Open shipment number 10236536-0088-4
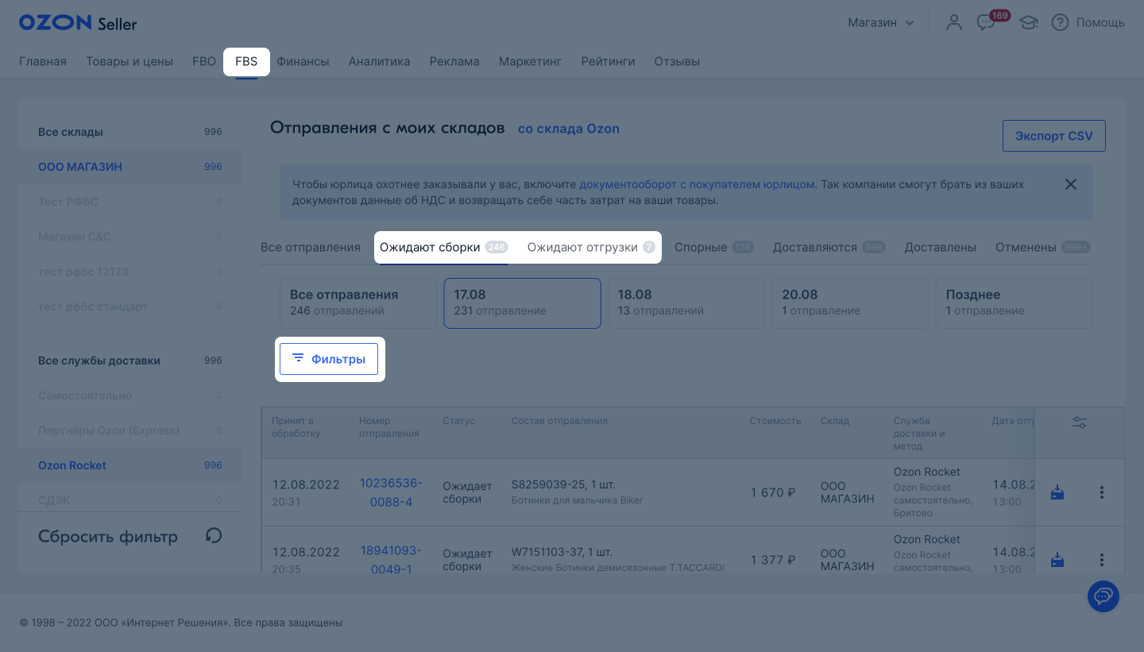Screen dimensions: 1144x652 pos(391,492)
